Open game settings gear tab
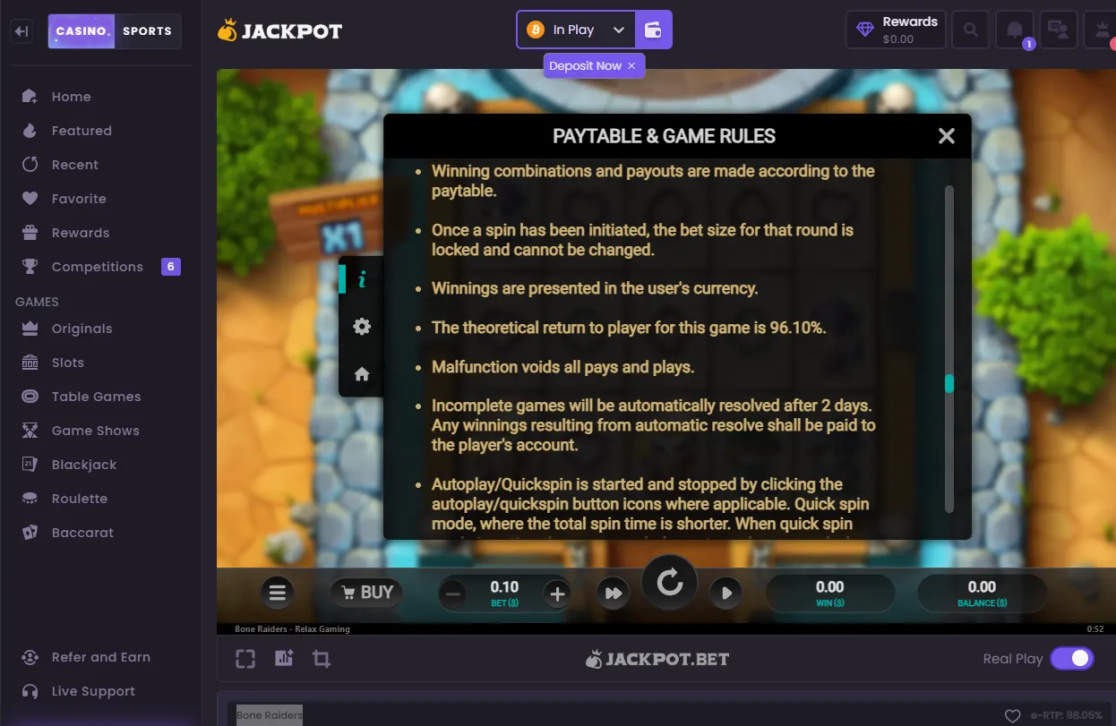Image resolution: width=1116 pixels, height=726 pixels. point(362,327)
